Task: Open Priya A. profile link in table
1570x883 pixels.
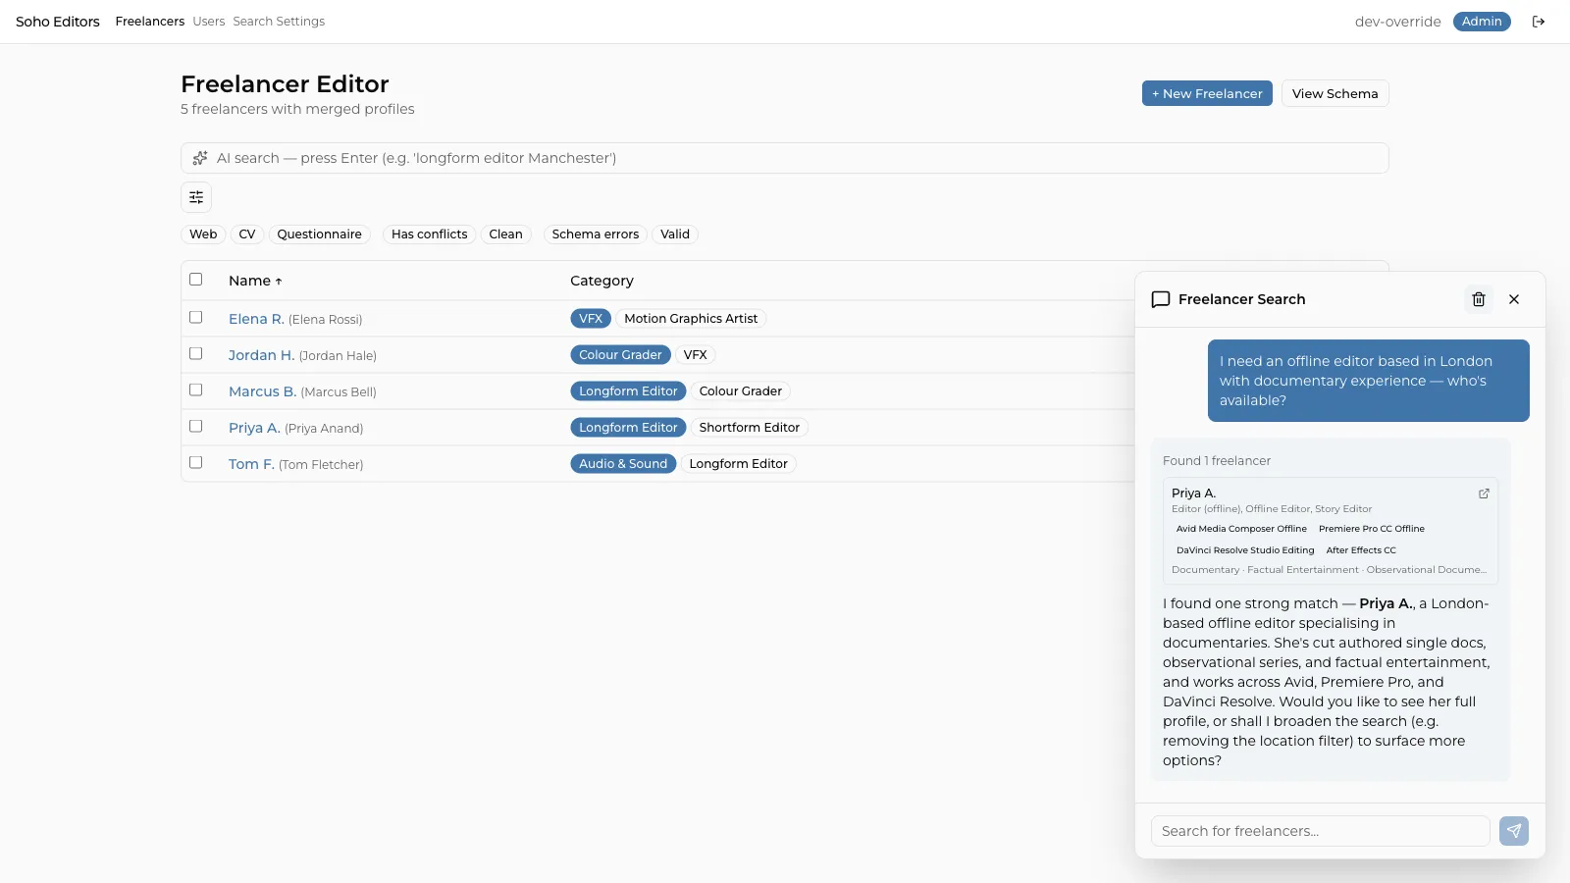Action: coord(254,428)
